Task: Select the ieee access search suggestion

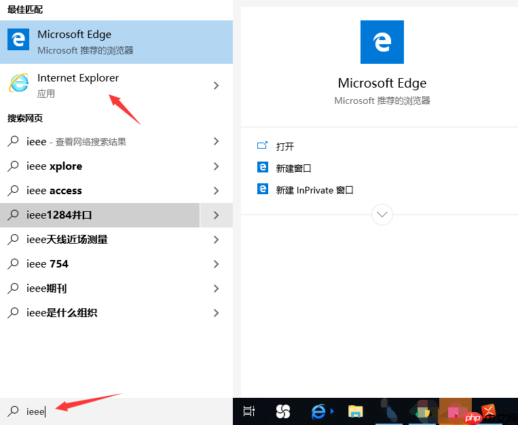Action: (x=54, y=191)
